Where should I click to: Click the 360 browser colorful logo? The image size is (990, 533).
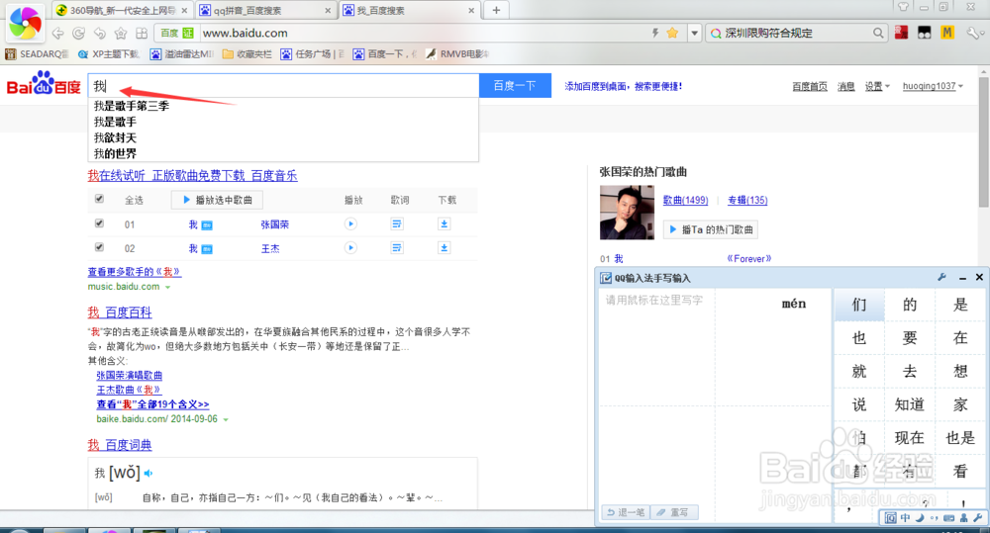26,22
